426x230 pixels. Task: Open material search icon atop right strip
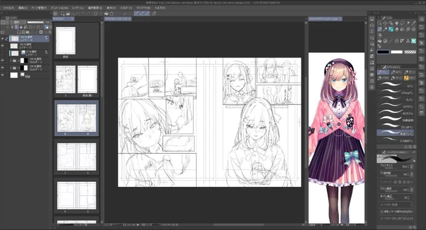[422, 19]
